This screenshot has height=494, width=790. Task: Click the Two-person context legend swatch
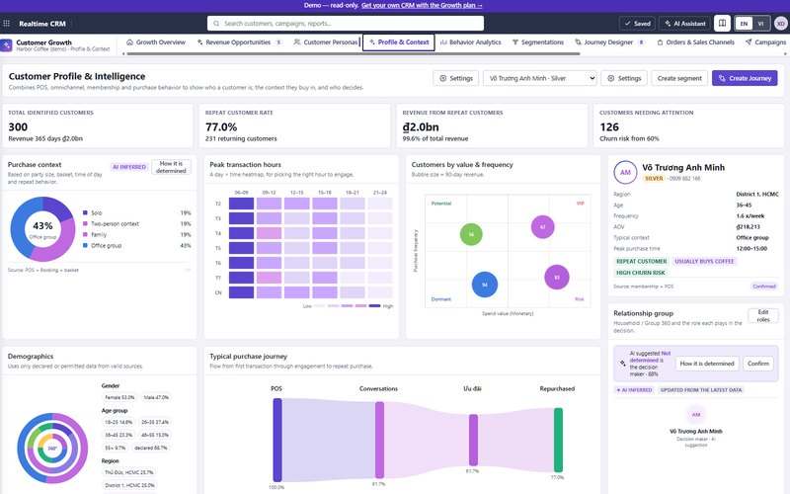(85, 224)
